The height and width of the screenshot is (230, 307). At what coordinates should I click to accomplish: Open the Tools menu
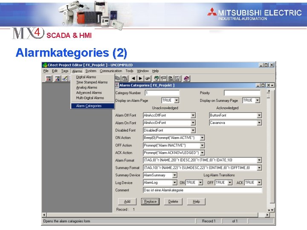130,71
